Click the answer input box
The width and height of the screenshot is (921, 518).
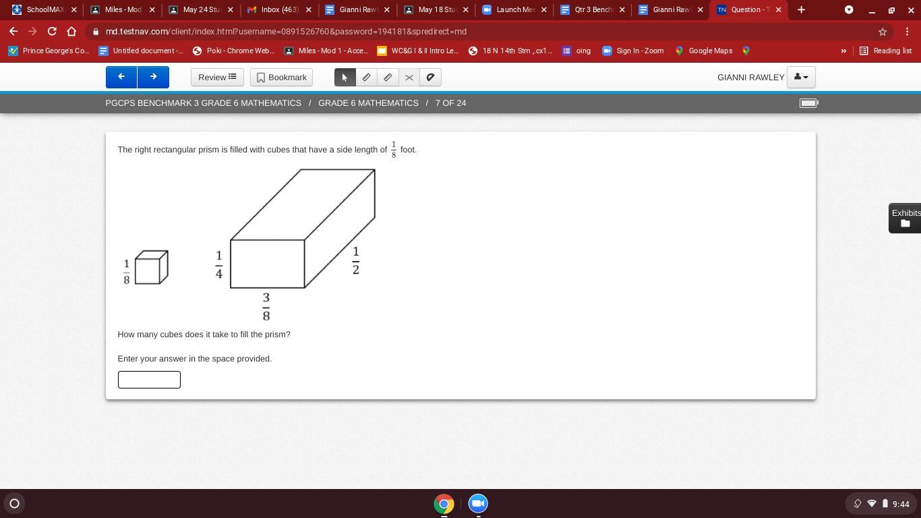149,380
